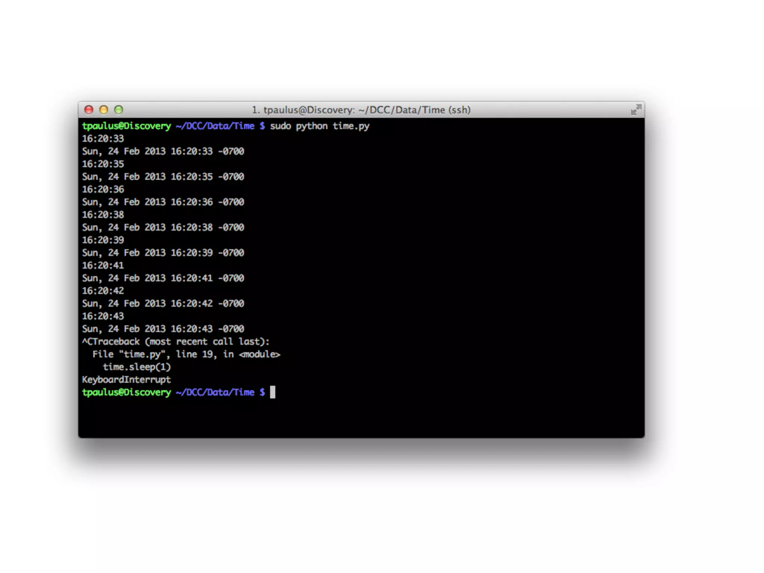Click the output line '16:20:38'
This screenshot has height=573, width=764.
[x=103, y=215]
